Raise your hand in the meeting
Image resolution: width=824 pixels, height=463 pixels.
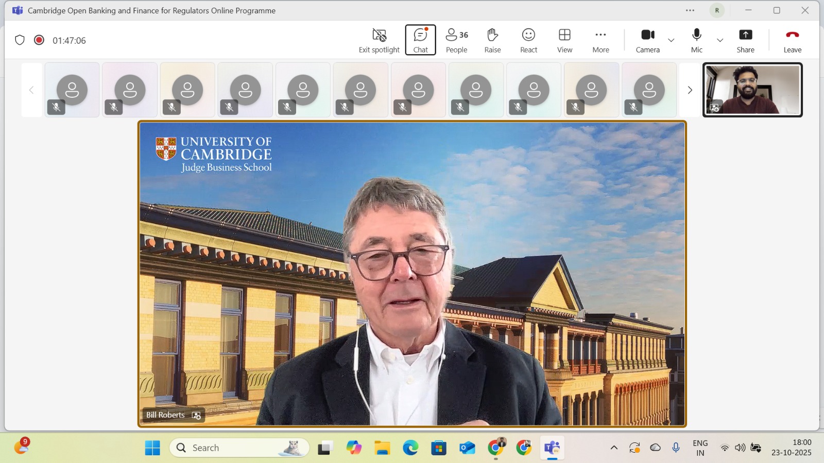[492, 40]
